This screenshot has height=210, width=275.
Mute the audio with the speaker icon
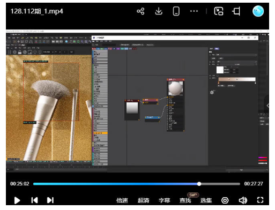coord(243,200)
